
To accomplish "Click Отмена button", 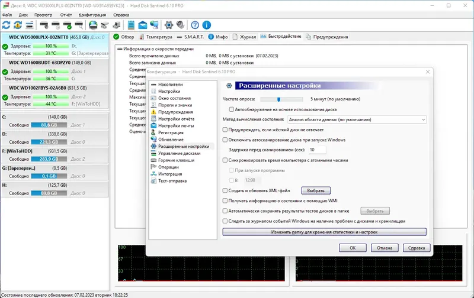I will 385,248.
